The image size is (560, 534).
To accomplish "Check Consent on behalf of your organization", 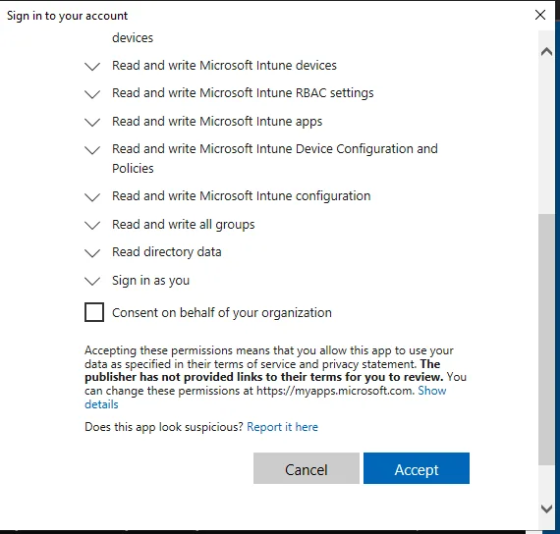I will pyautogui.click(x=94, y=312).
